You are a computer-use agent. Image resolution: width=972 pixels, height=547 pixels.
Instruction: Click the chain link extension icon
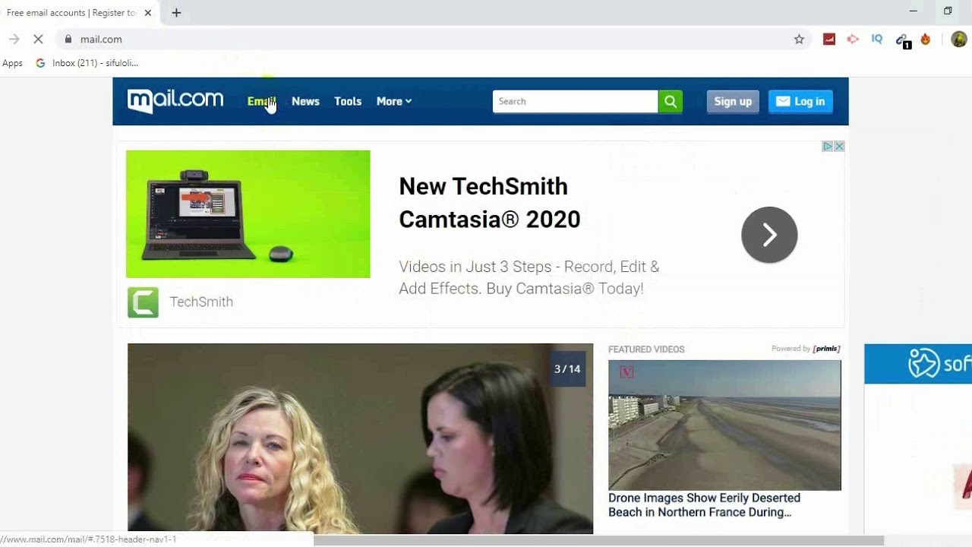click(902, 40)
